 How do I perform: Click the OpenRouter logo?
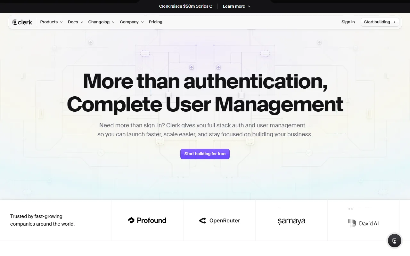(219, 220)
